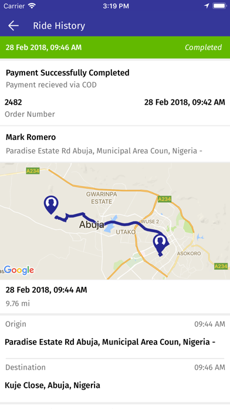Tap the battery indicator icon

pyautogui.click(x=219, y=6)
